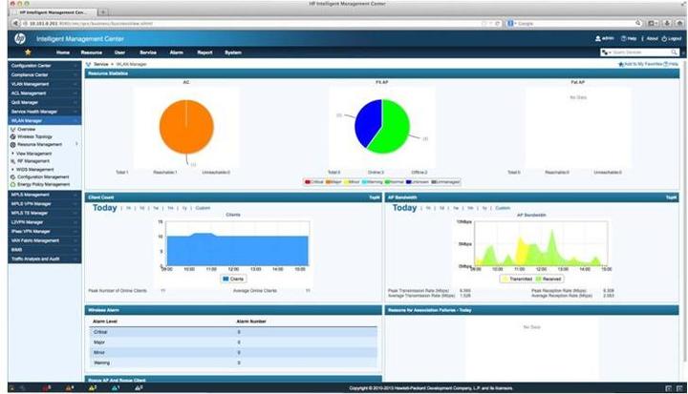Open favorites with the gold star icon
The height and width of the screenshot is (394, 688).
28,52
